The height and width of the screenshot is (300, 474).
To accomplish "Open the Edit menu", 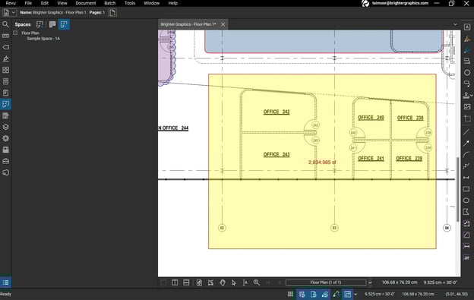I will (45, 3).
